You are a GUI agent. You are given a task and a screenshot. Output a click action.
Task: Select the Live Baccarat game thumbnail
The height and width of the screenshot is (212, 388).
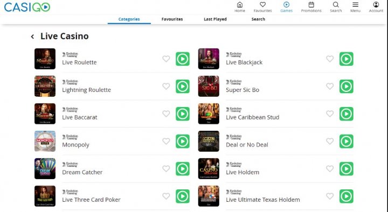(45, 114)
